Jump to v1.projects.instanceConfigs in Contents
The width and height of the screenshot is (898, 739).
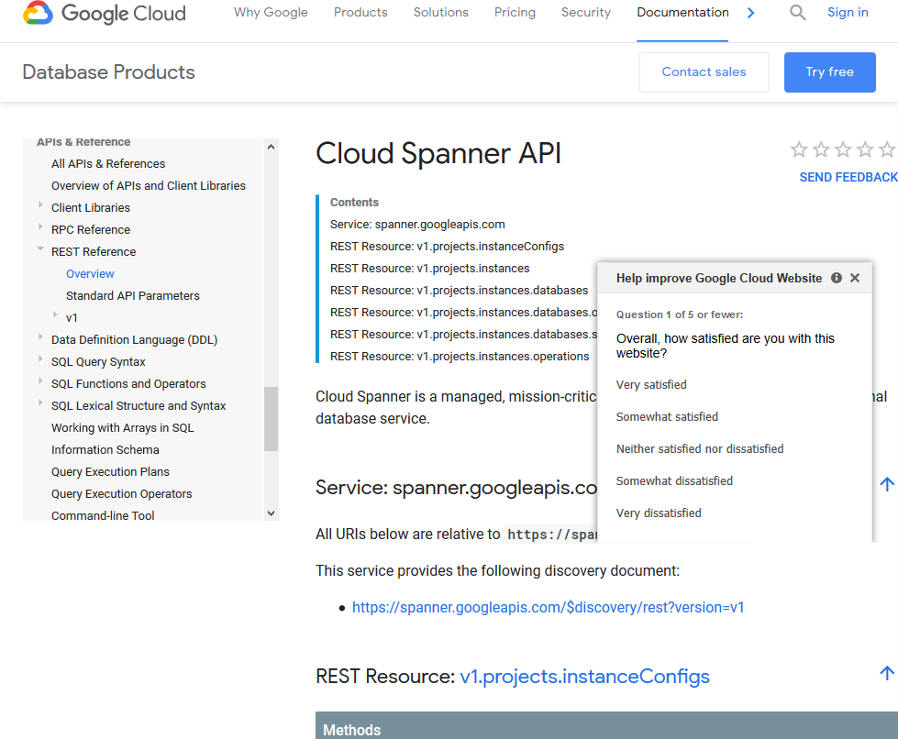(x=448, y=246)
